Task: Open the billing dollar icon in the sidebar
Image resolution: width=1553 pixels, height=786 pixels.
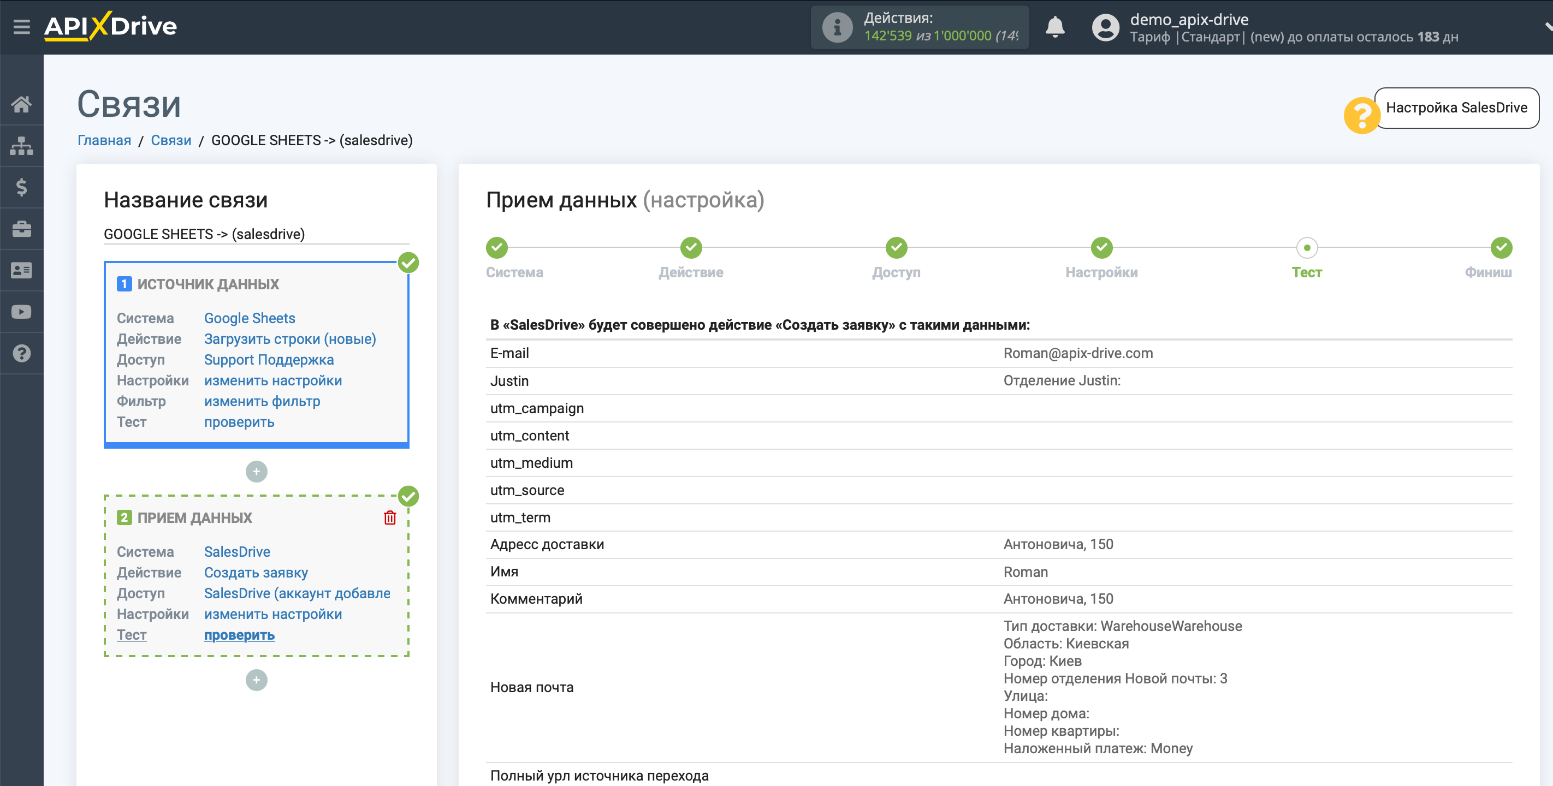Action: (22, 187)
